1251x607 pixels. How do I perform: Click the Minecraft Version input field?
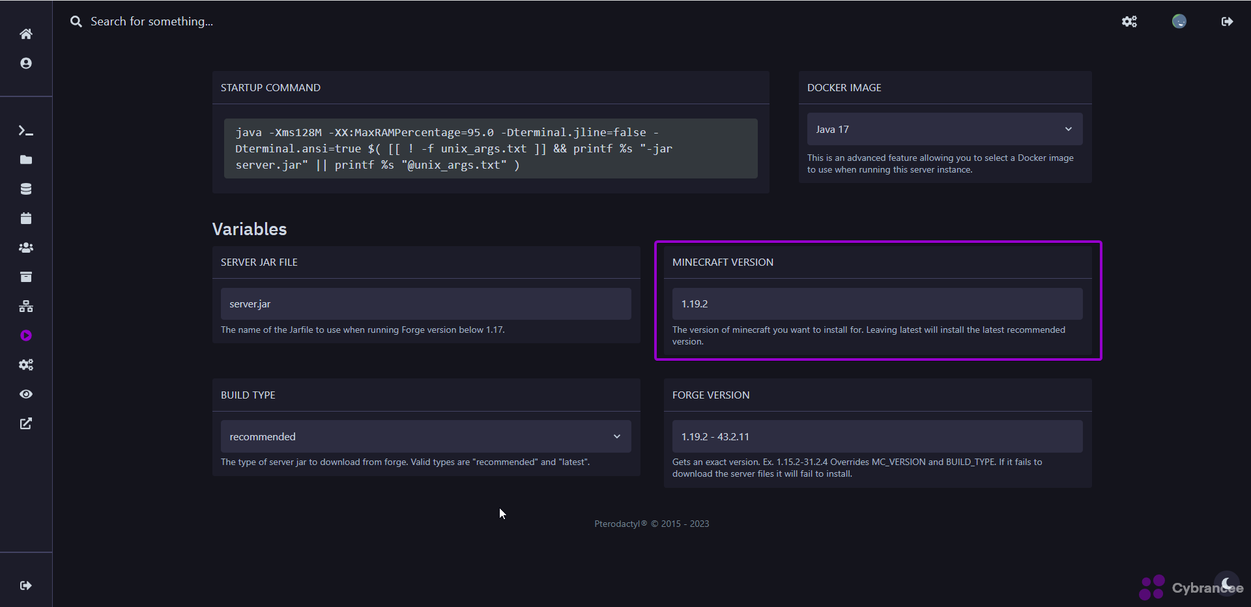(877, 304)
